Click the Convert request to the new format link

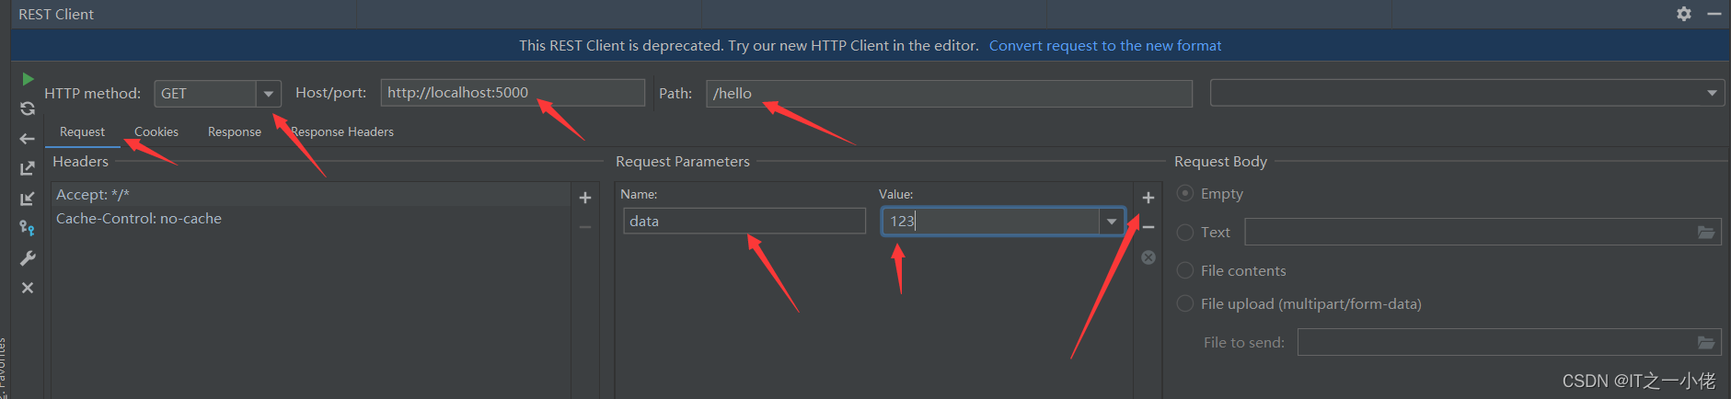[x=1105, y=46]
